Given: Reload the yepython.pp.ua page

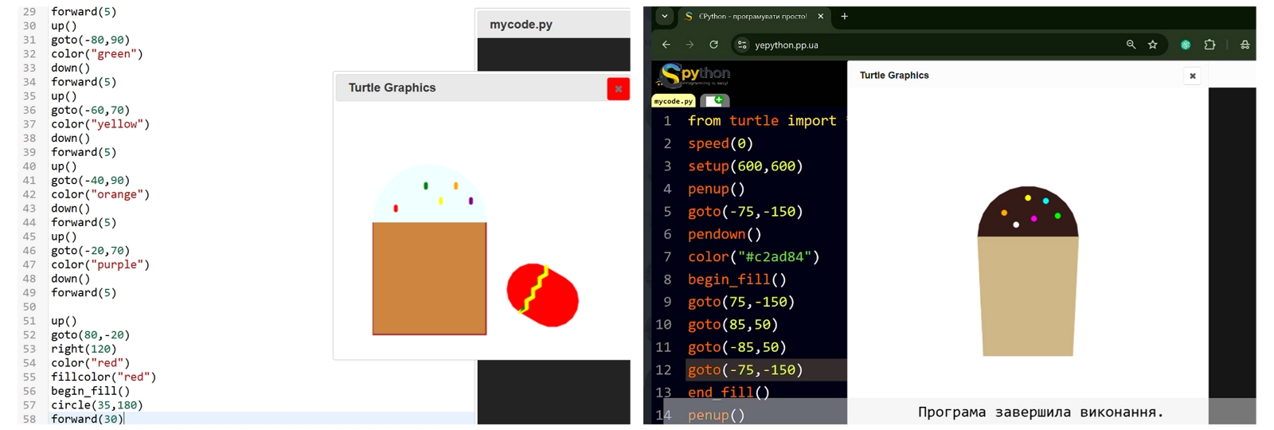Looking at the screenshot, I should point(713,45).
